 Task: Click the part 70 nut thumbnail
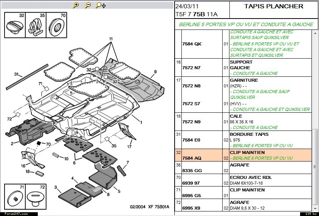tap(57, 25)
